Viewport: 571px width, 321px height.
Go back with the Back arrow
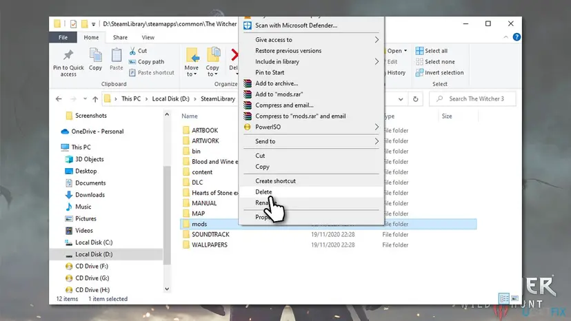pyautogui.click(x=59, y=99)
